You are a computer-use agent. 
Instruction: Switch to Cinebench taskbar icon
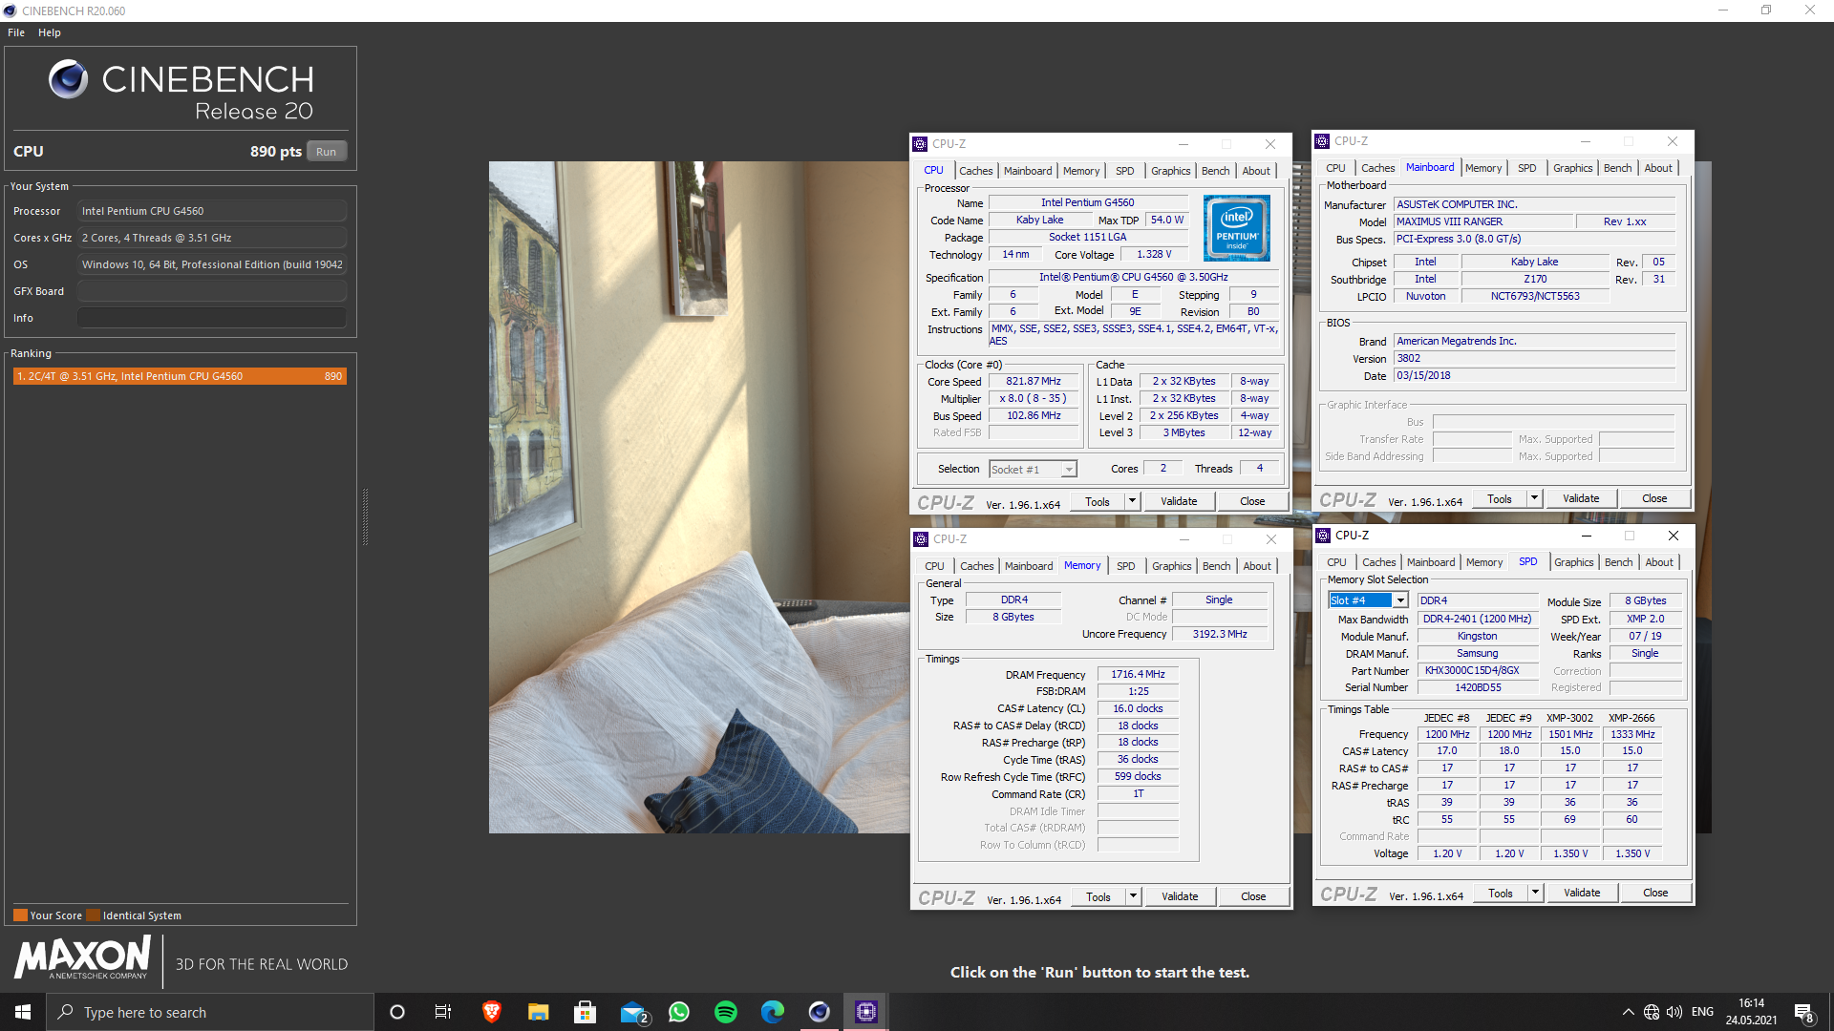click(820, 1012)
